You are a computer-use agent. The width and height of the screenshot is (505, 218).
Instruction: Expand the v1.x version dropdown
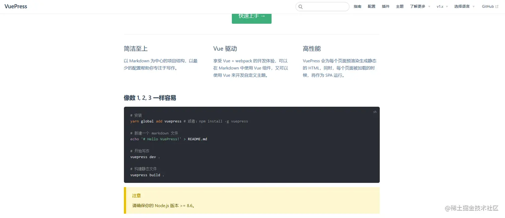[x=442, y=6]
